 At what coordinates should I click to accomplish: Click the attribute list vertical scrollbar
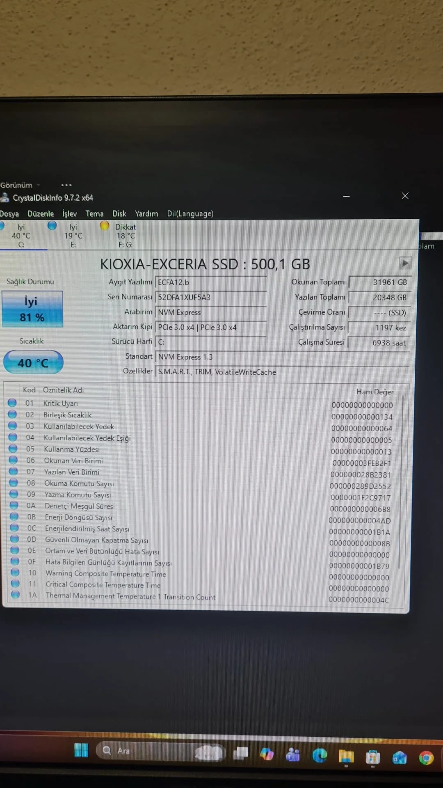pos(402,482)
